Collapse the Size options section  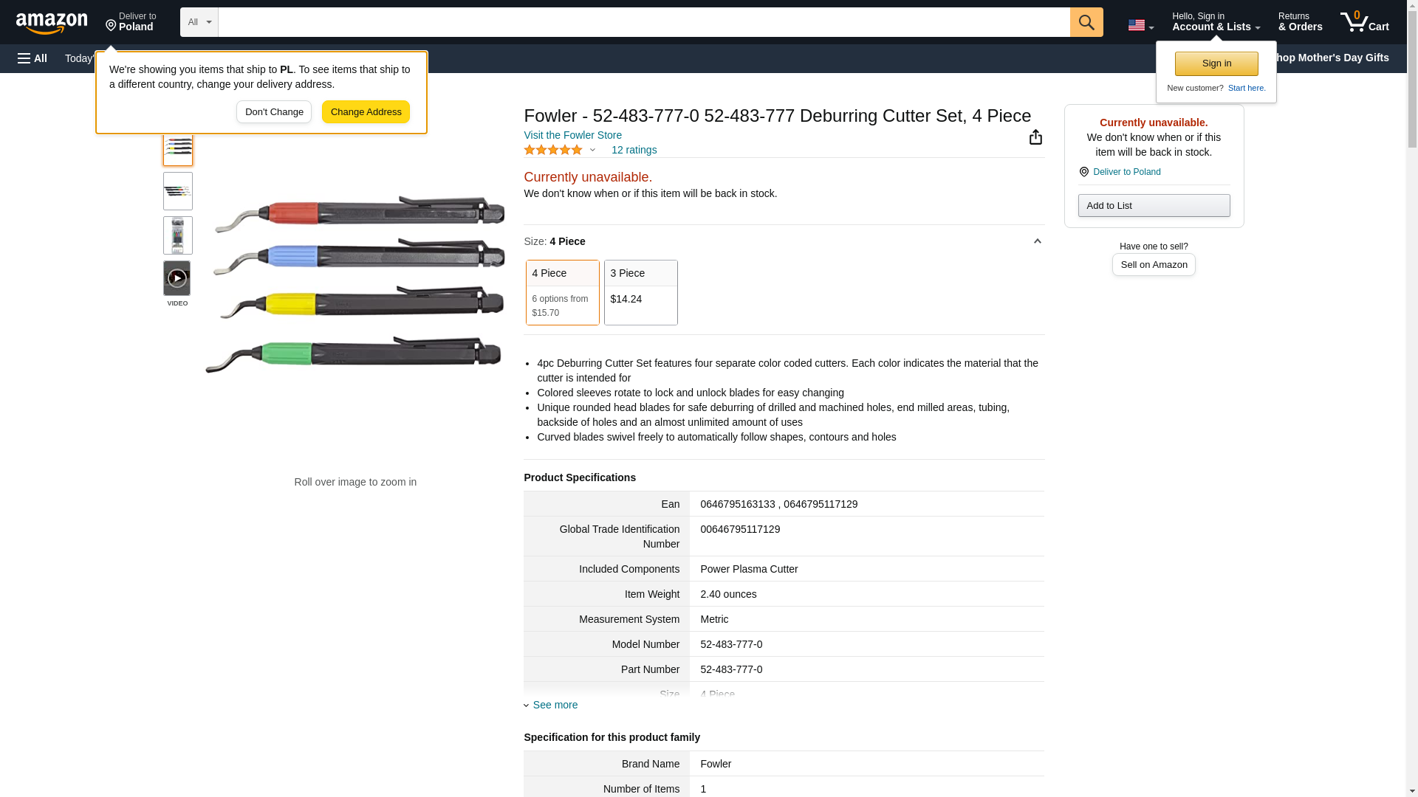(1037, 241)
